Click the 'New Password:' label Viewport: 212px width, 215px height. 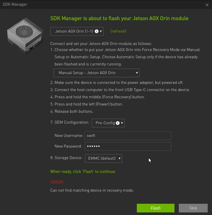68,146
